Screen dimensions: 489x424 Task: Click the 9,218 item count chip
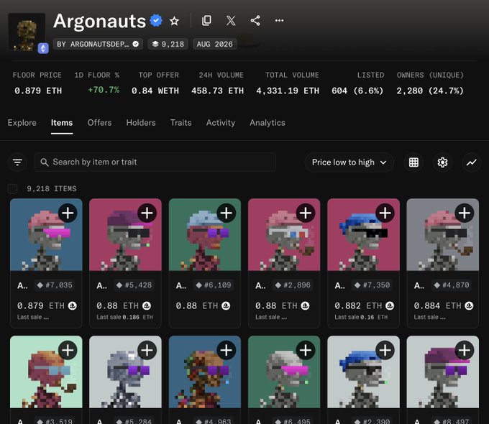(x=168, y=45)
